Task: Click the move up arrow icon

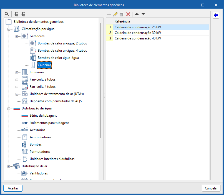Action: [137, 14]
